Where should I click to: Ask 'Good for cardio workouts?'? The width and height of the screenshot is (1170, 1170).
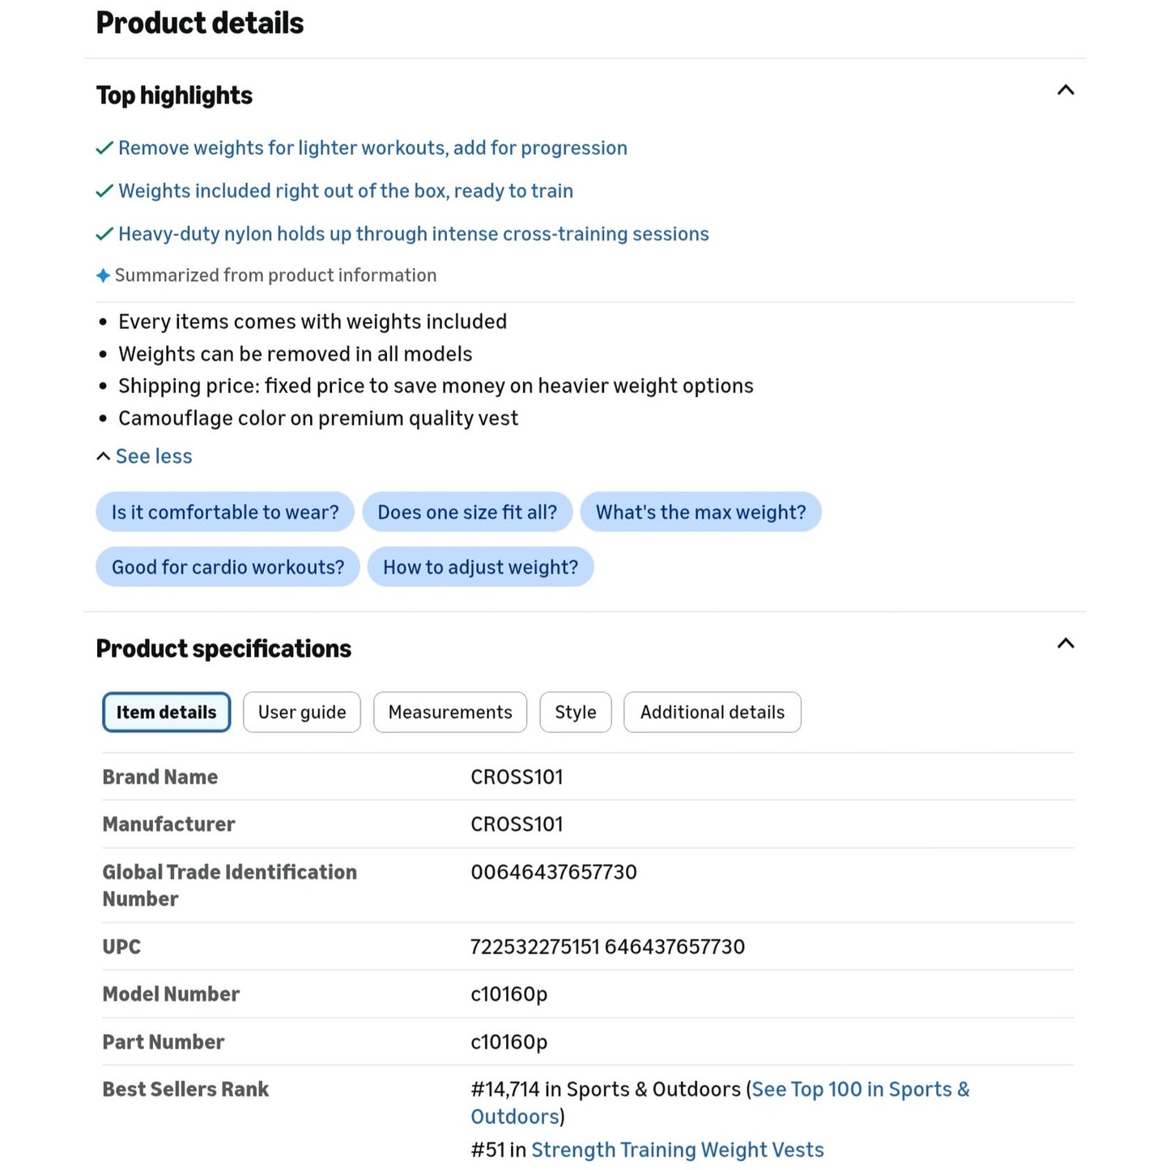click(x=228, y=568)
